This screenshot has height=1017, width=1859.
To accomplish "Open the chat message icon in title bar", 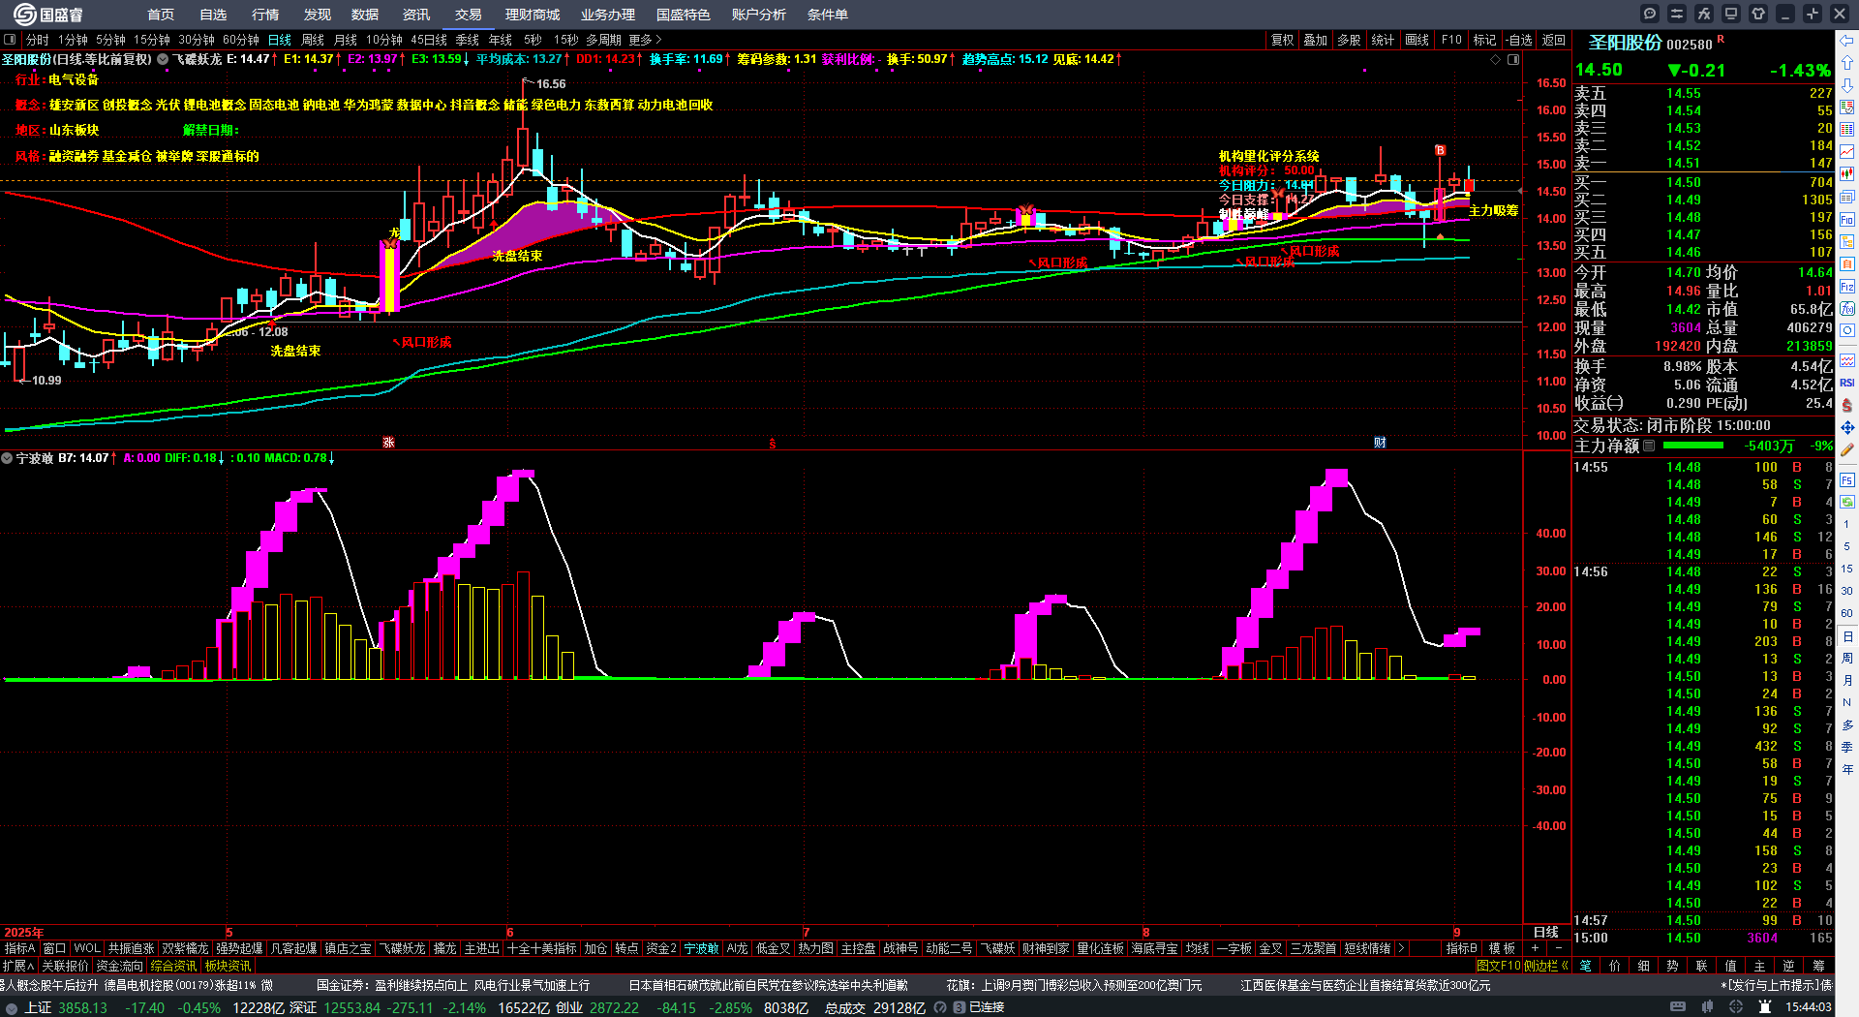I will click(x=1650, y=14).
